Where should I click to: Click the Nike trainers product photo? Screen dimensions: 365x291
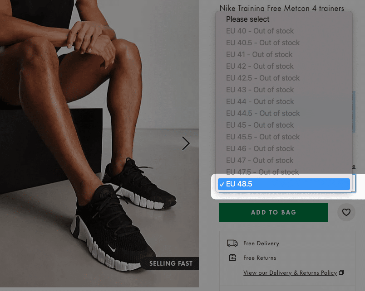coord(99,143)
